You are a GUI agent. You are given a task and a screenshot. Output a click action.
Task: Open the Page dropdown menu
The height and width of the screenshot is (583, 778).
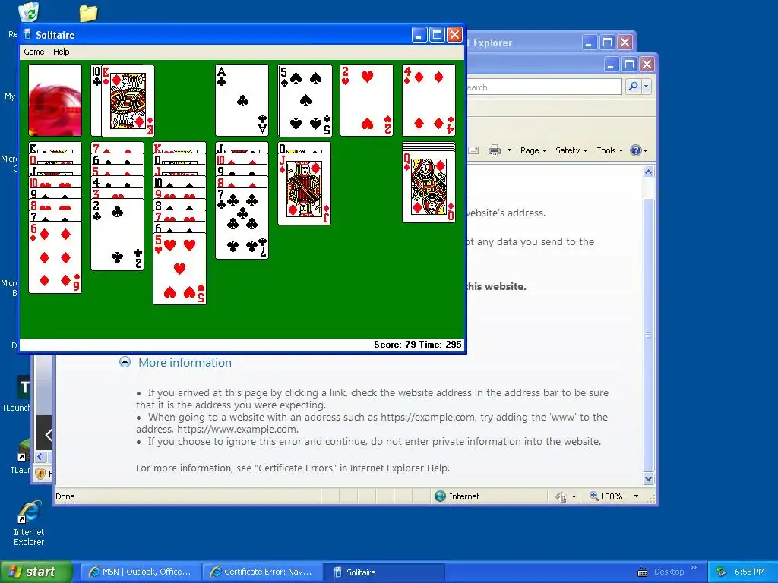[533, 150]
